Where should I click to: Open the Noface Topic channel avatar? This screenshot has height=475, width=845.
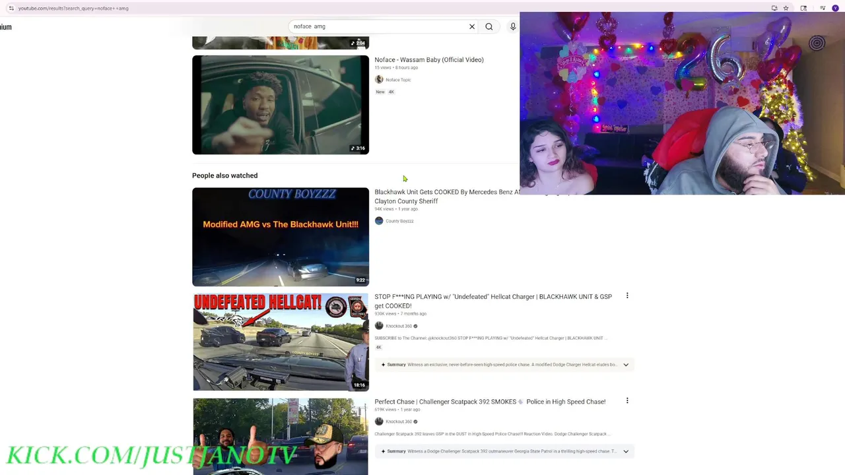coord(379,80)
